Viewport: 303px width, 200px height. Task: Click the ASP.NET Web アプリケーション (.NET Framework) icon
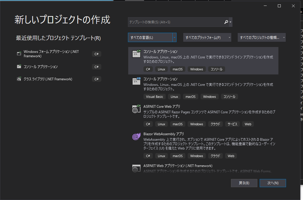(x=136, y=168)
